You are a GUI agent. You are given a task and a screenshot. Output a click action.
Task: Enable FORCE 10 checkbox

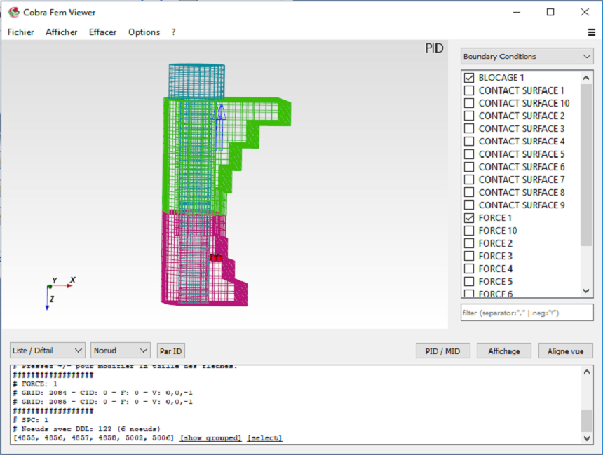click(x=469, y=231)
